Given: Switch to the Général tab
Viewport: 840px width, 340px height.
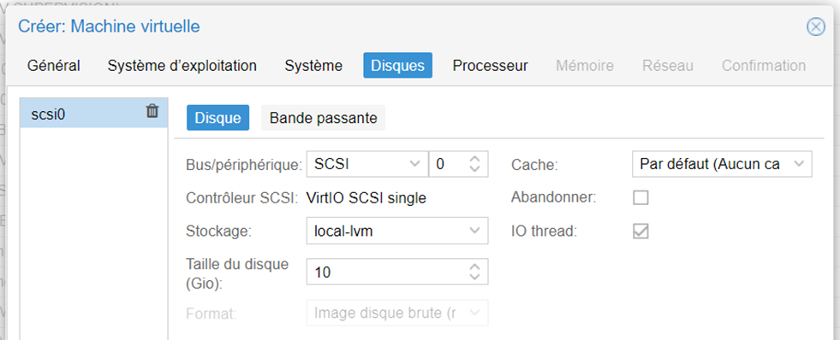Looking at the screenshot, I should coord(54,66).
